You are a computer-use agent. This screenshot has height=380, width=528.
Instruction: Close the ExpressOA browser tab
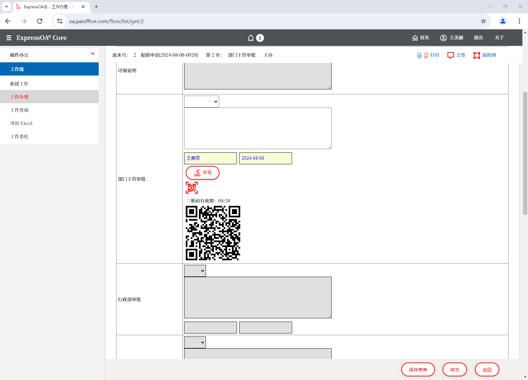[83, 7]
